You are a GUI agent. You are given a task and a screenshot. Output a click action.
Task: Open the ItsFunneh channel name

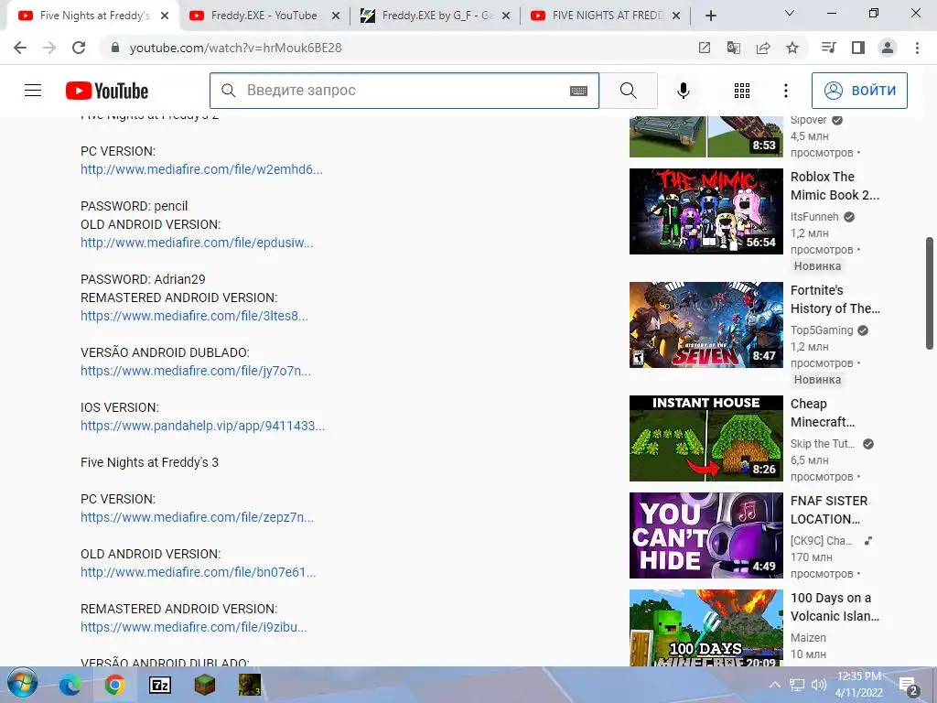(x=814, y=216)
